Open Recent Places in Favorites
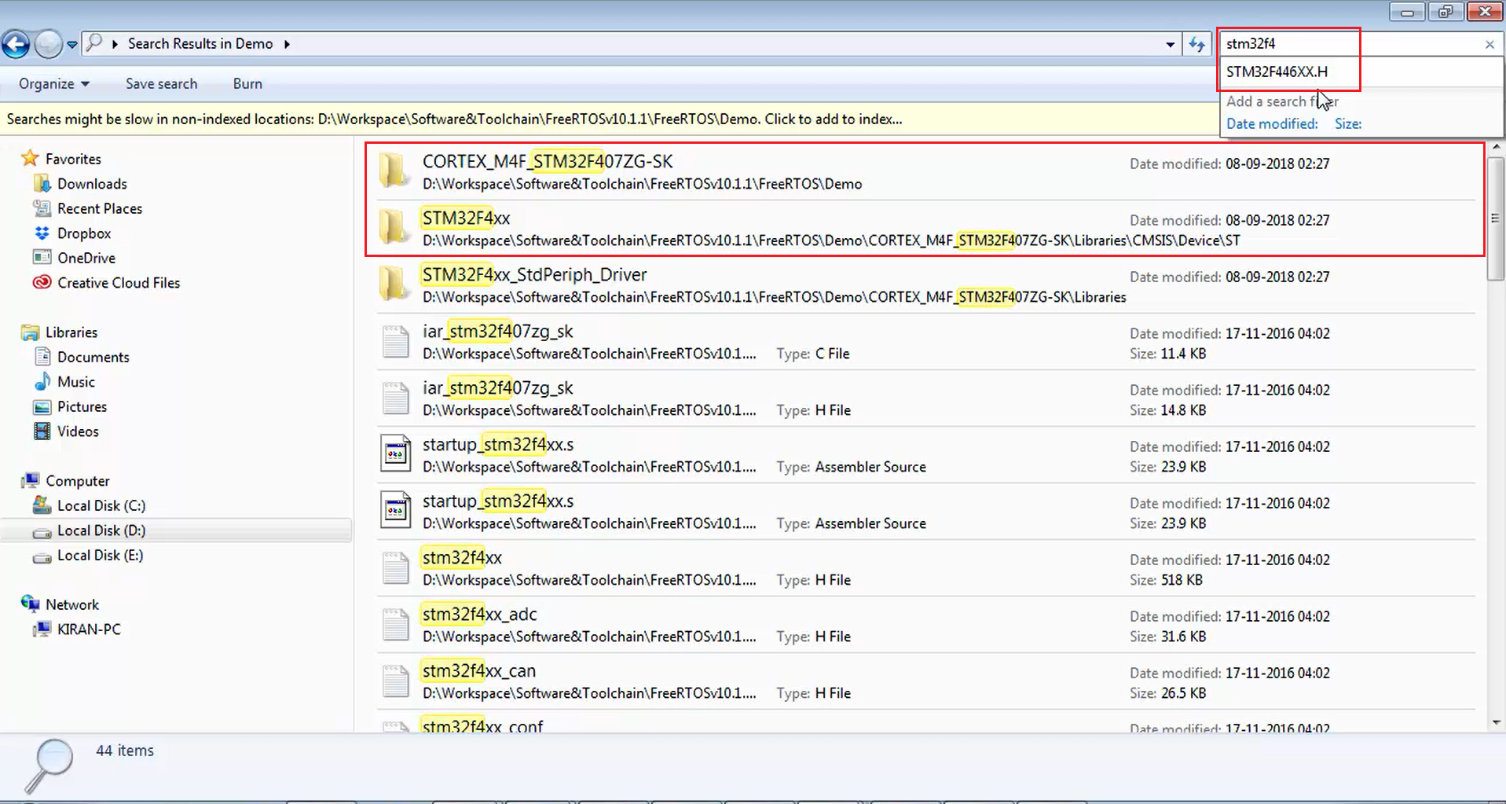Image resolution: width=1506 pixels, height=804 pixels. [100, 208]
